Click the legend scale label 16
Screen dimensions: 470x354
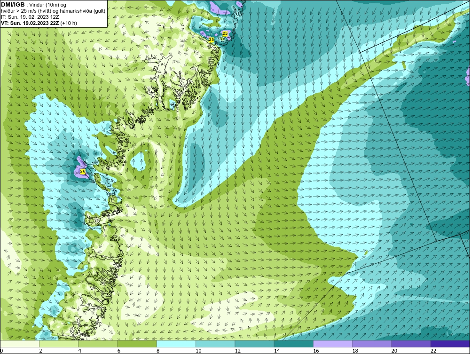(x=316, y=351)
